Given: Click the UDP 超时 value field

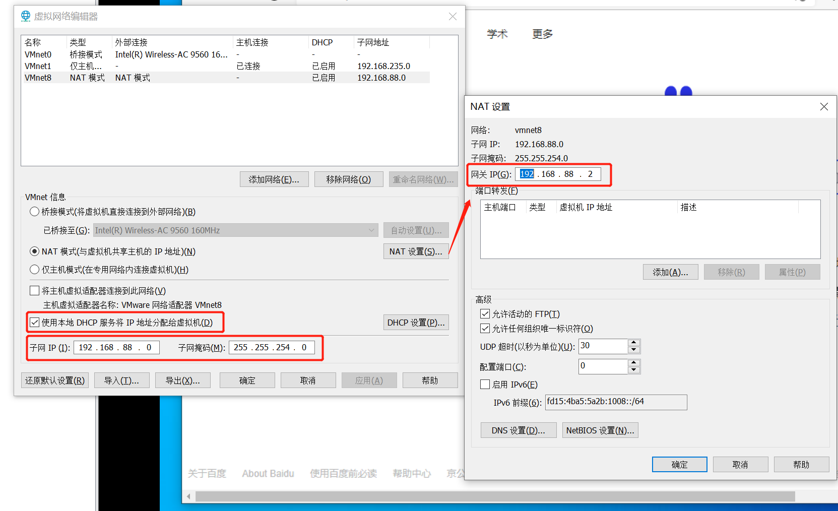Looking at the screenshot, I should 603,346.
